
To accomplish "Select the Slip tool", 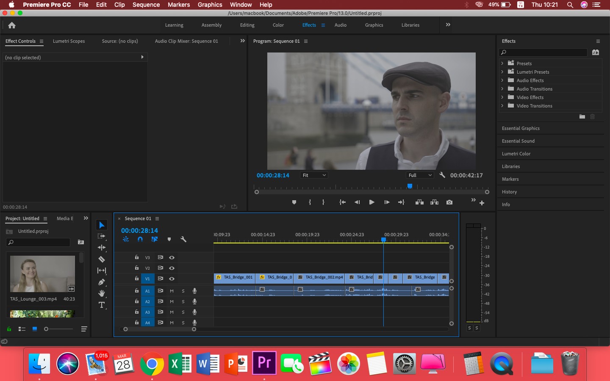I will click(102, 271).
